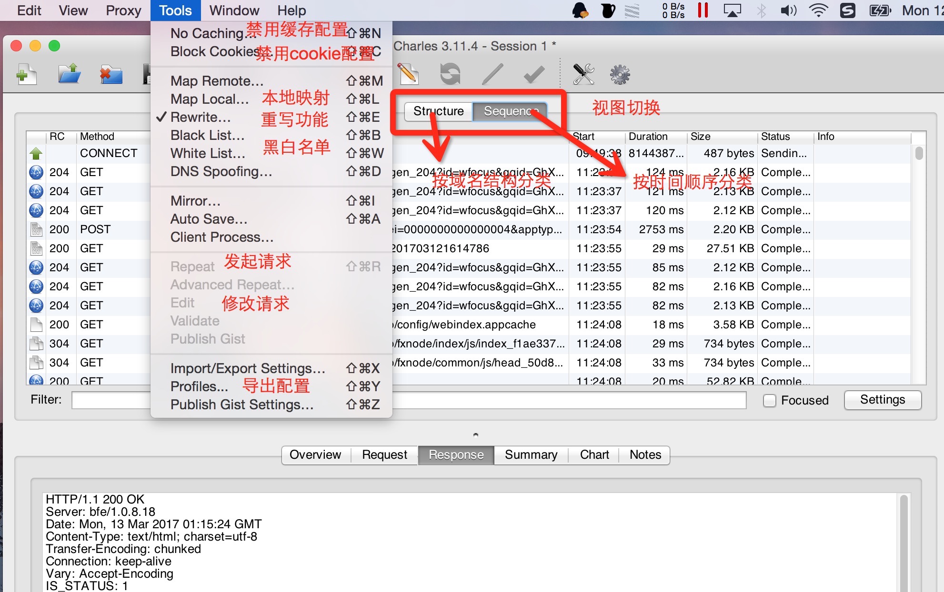Switch to the Request tab
The width and height of the screenshot is (944, 592).
click(384, 455)
